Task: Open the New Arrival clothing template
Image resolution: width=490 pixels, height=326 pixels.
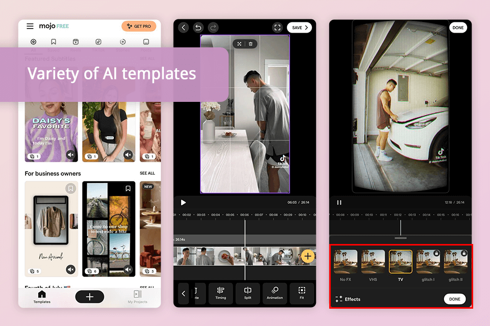Action: (51, 229)
